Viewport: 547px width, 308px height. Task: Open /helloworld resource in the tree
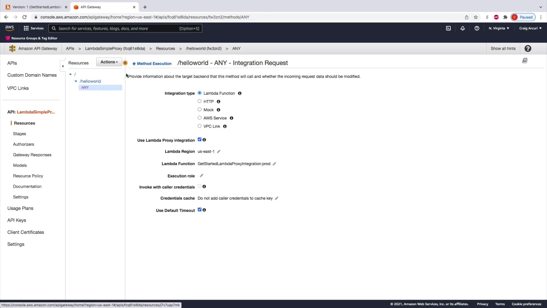coord(90,81)
